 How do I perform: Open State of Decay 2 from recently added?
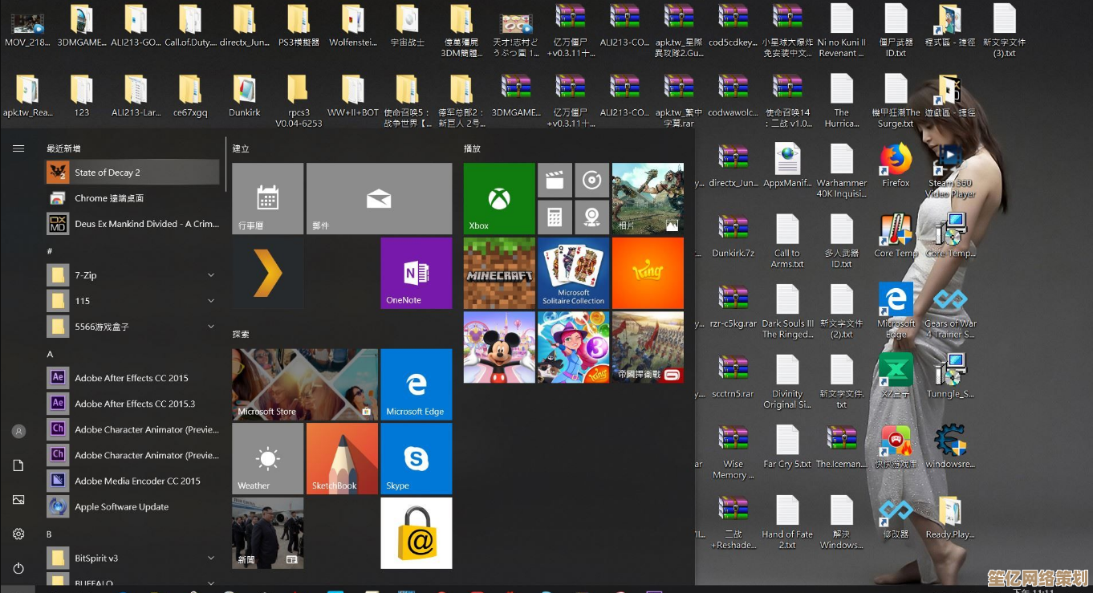(x=132, y=173)
